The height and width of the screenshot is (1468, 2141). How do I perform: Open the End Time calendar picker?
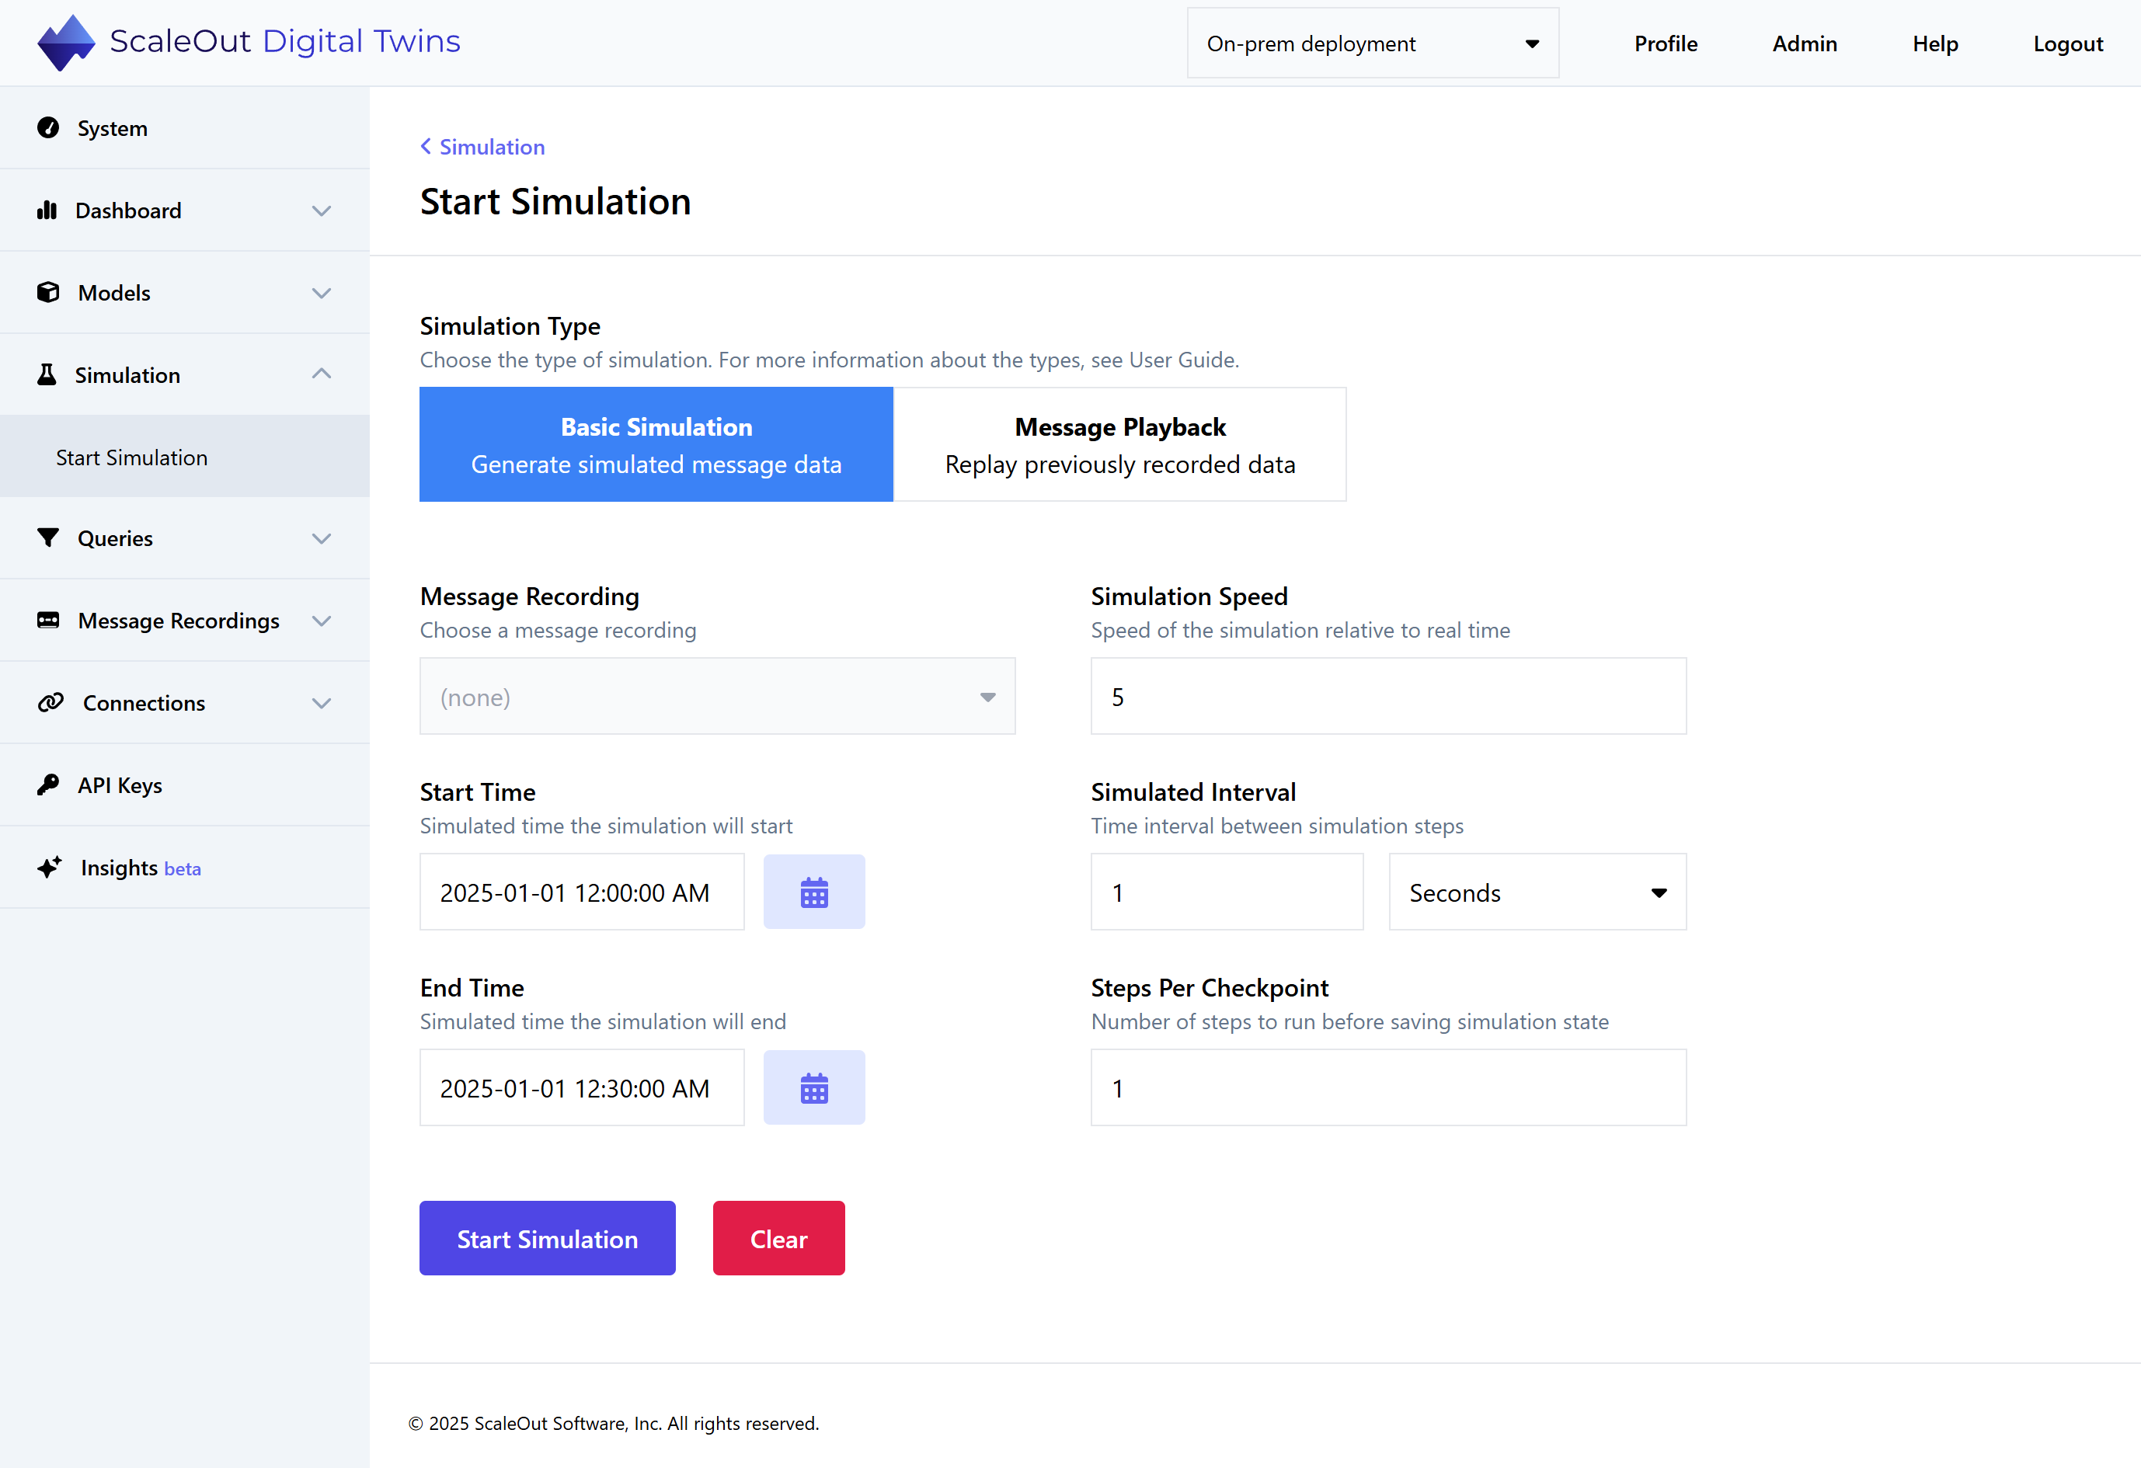tap(814, 1087)
